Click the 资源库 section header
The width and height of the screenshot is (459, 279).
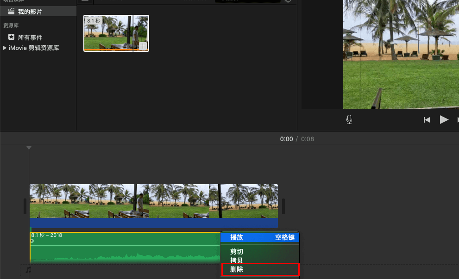tap(11, 25)
